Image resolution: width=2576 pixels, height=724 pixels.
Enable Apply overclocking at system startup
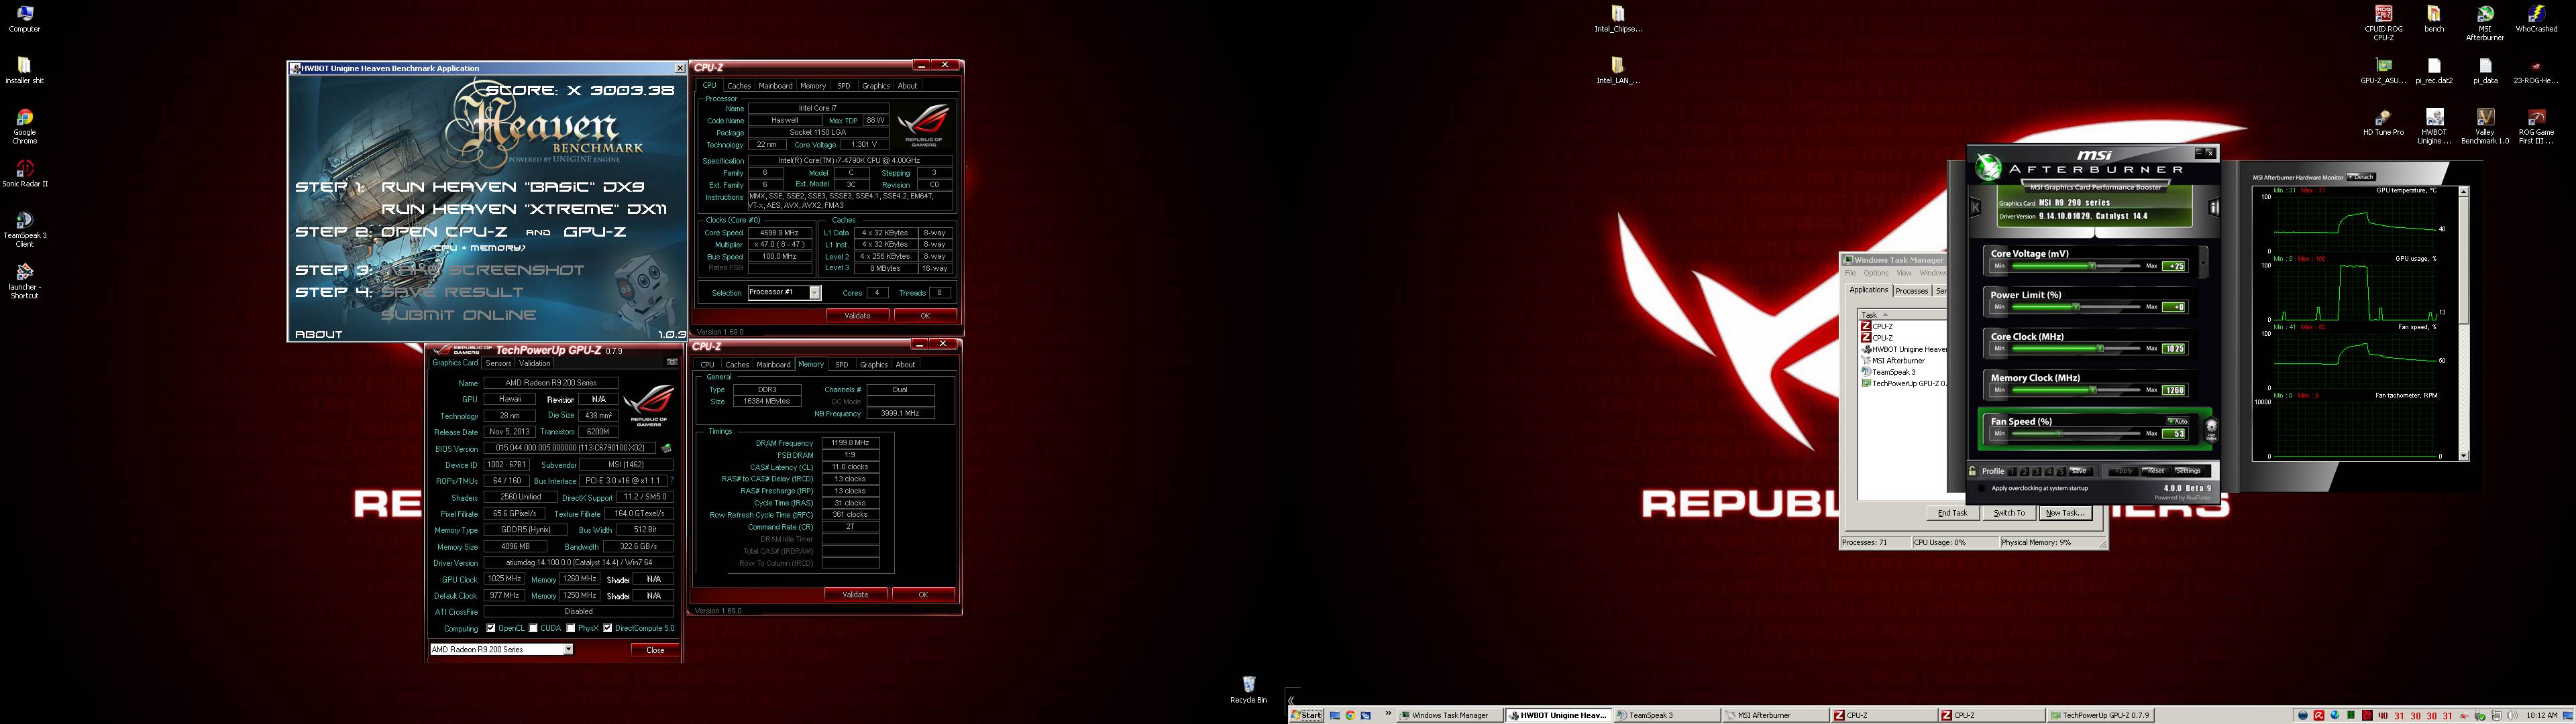coord(1982,488)
